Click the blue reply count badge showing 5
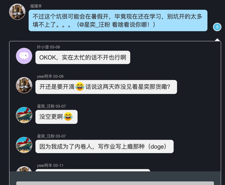 217,27
